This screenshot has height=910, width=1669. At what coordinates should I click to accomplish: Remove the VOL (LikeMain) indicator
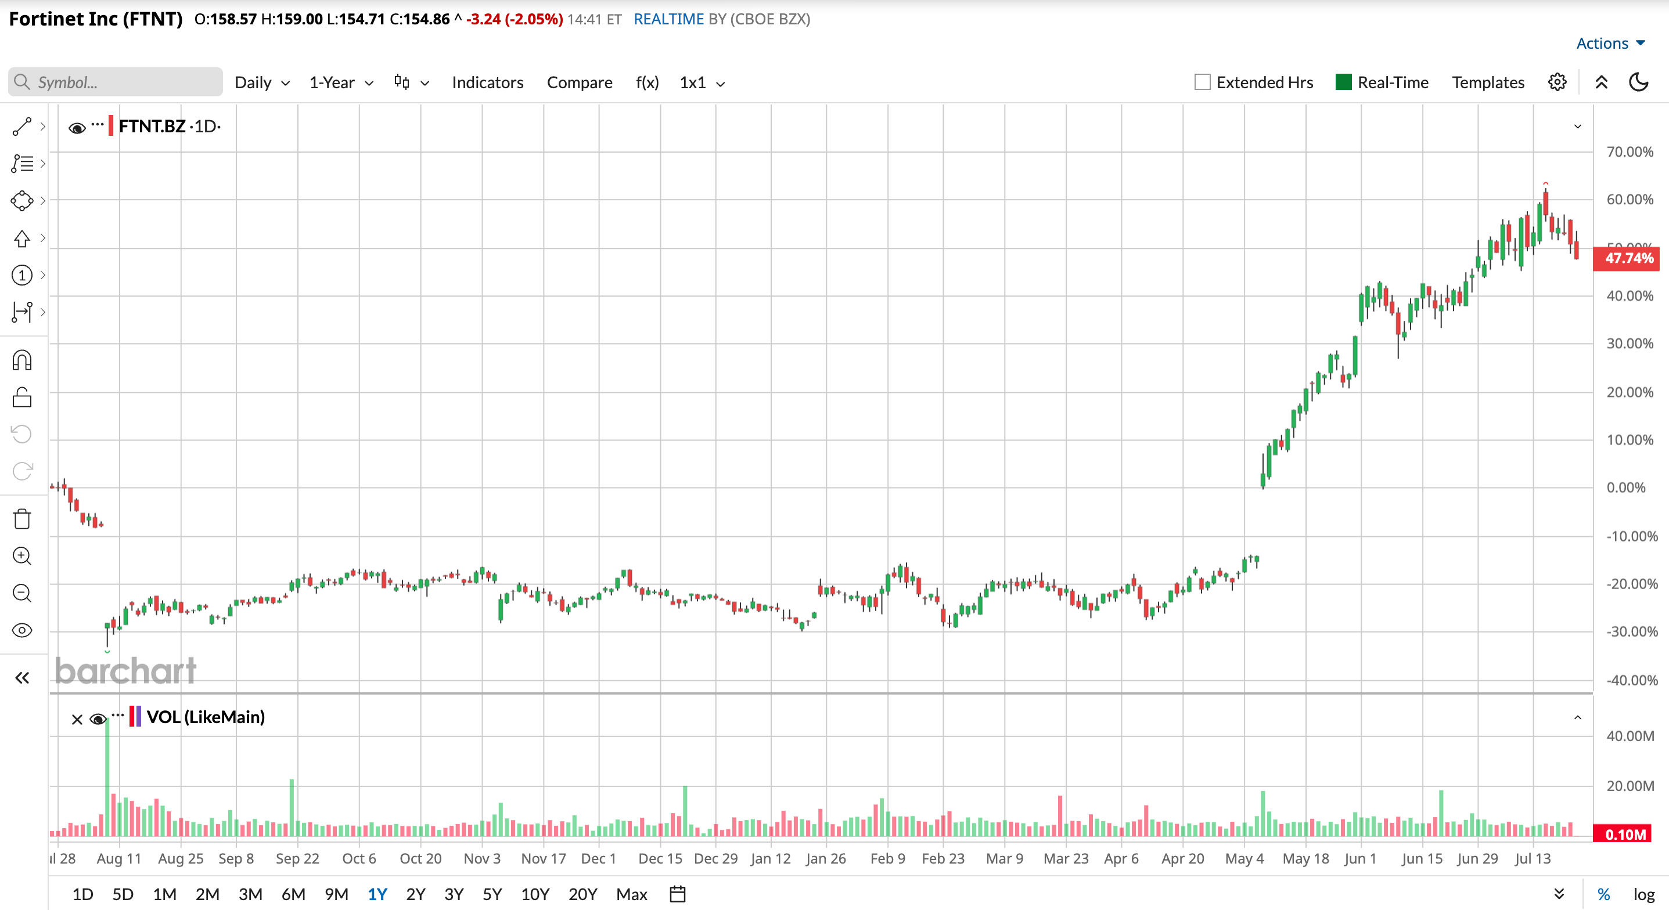pos(77,719)
